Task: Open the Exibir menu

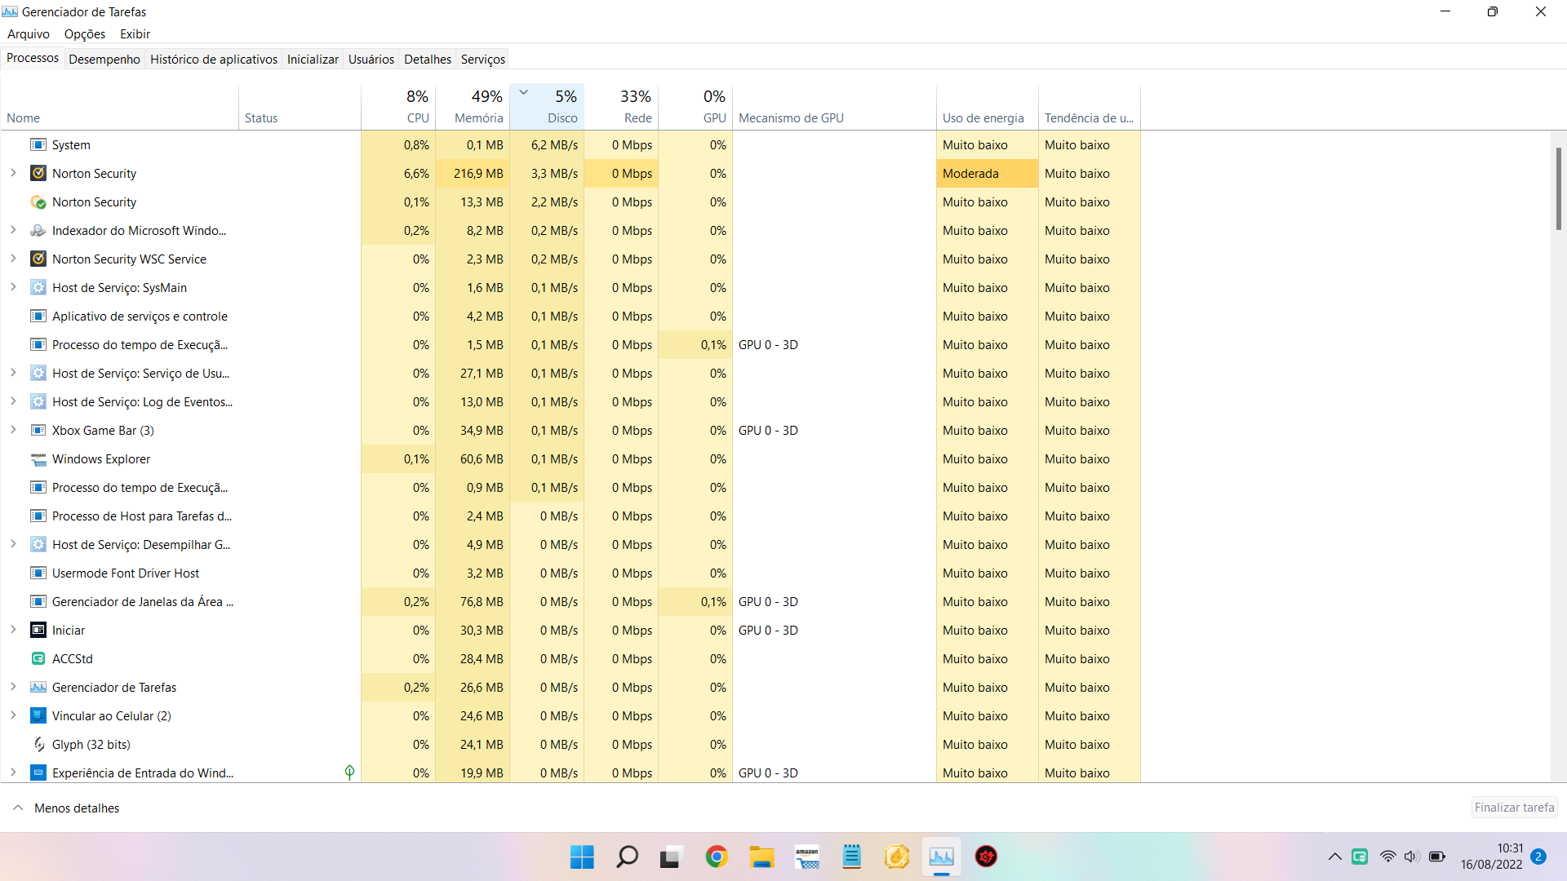Action: tap(135, 34)
